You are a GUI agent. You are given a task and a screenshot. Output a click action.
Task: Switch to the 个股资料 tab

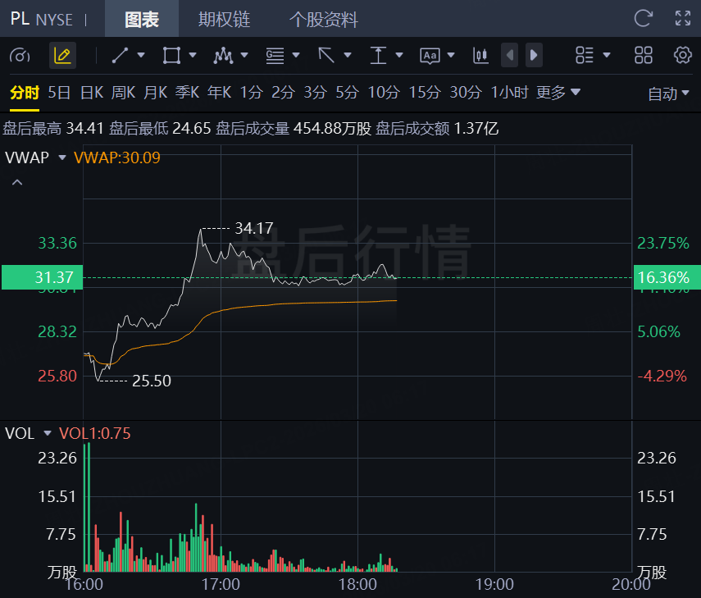(x=323, y=19)
